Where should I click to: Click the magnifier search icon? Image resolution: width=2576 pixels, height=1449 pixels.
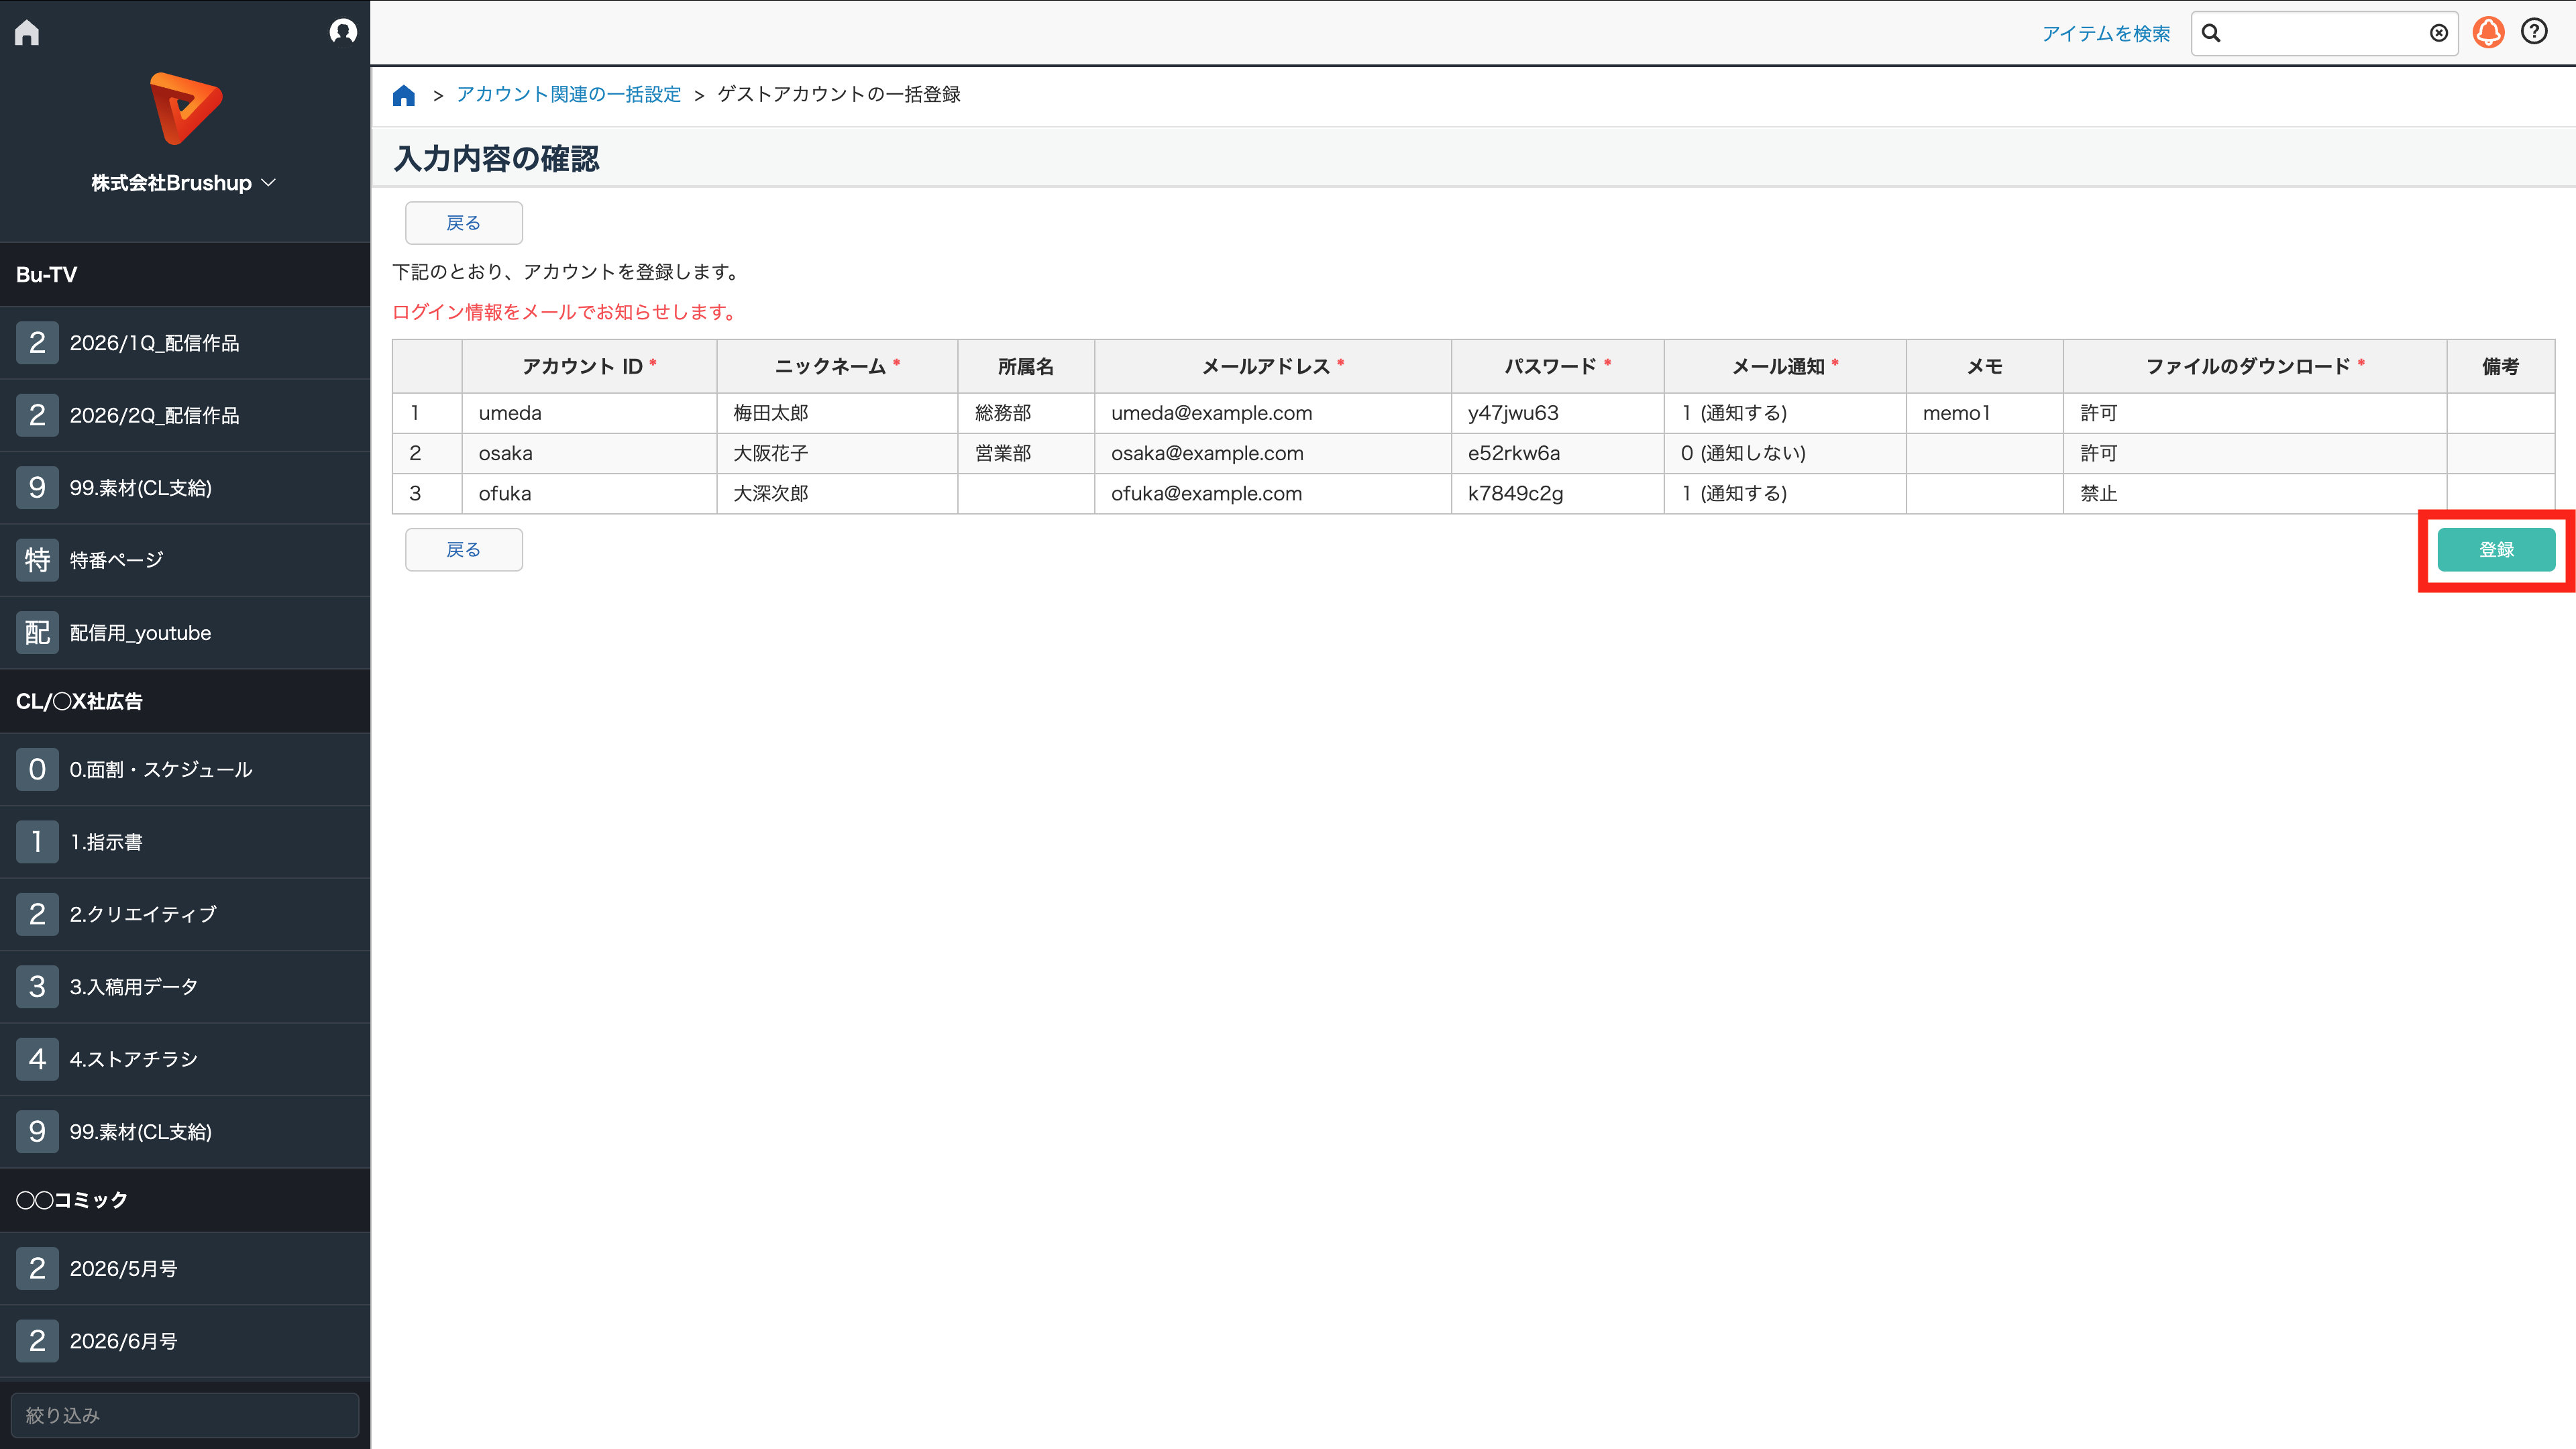tap(2211, 33)
